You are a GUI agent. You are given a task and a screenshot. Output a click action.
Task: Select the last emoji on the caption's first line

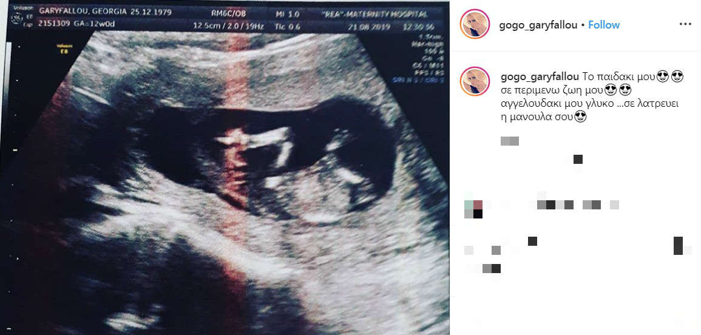(677, 76)
